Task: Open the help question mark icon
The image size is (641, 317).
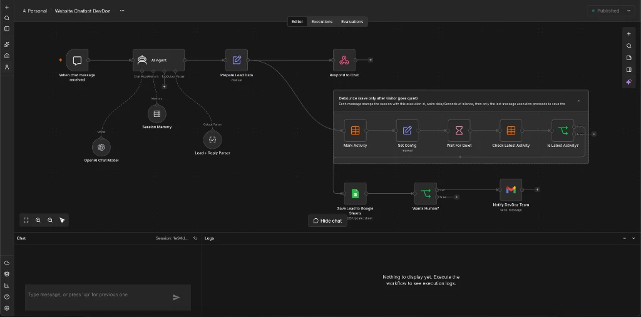Action: pos(6,297)
